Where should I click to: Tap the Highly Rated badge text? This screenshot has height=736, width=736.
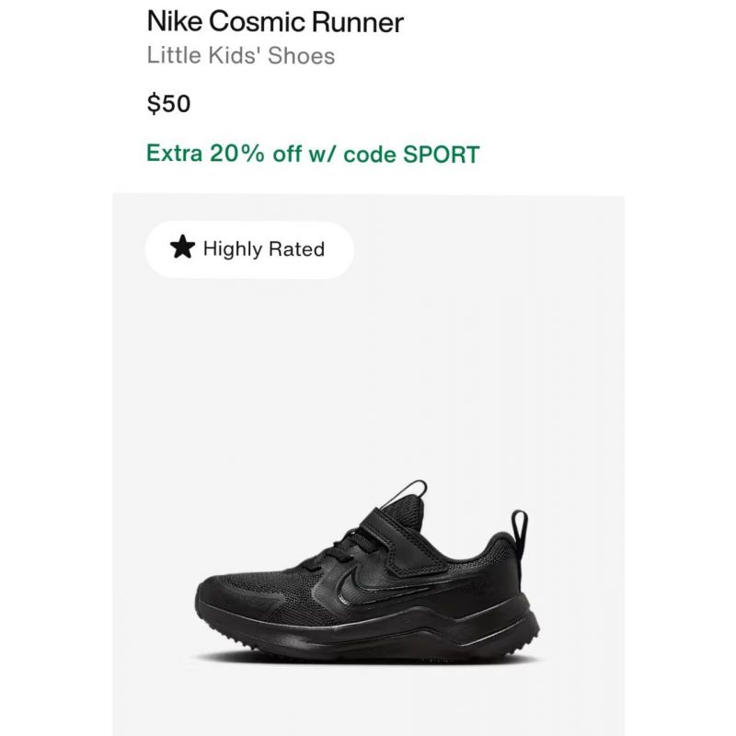point(264,248)
